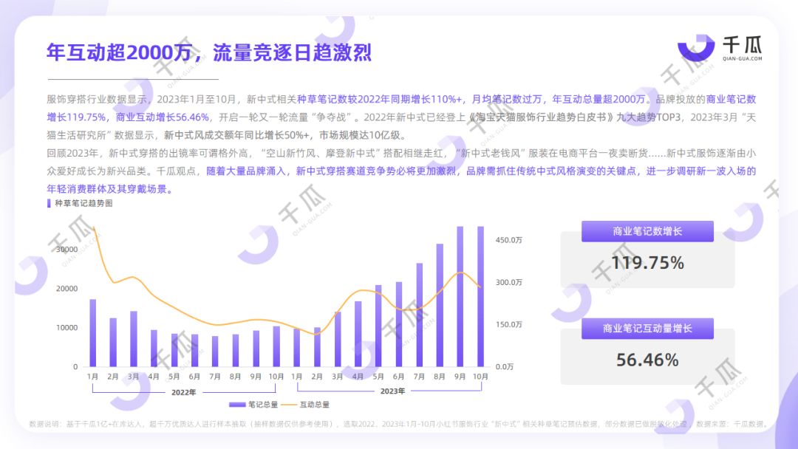Click the 2022年 year group label
Screen dimensions: 798x449
(x=184, y=392)
